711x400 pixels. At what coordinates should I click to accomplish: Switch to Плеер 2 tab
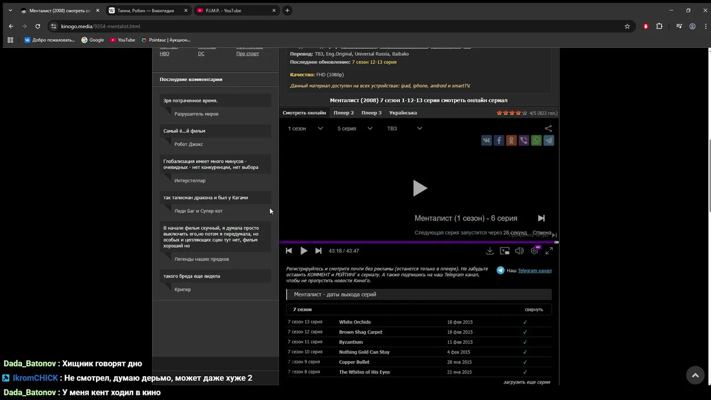click(344, 113)
